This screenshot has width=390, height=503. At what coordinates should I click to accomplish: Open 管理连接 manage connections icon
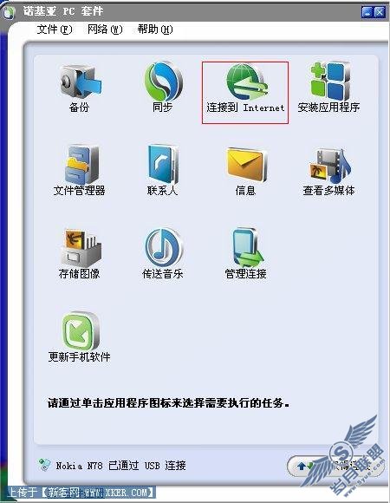pos(246,248)
